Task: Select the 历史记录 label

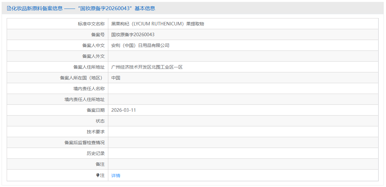Action: (96, 153)
